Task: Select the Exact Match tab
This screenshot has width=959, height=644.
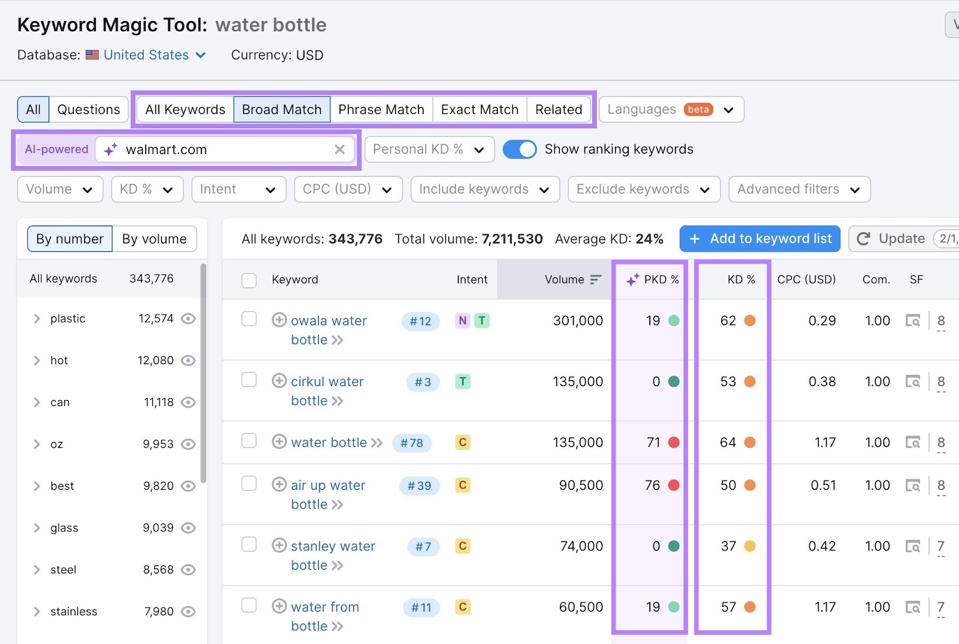Action: (x=479, y=109)
